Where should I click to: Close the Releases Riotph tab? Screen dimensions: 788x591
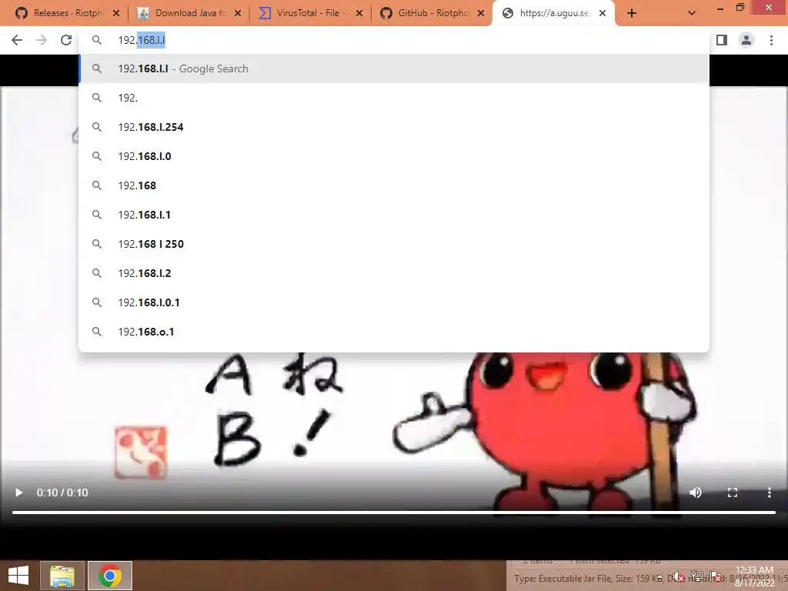[x=116, y=14]
